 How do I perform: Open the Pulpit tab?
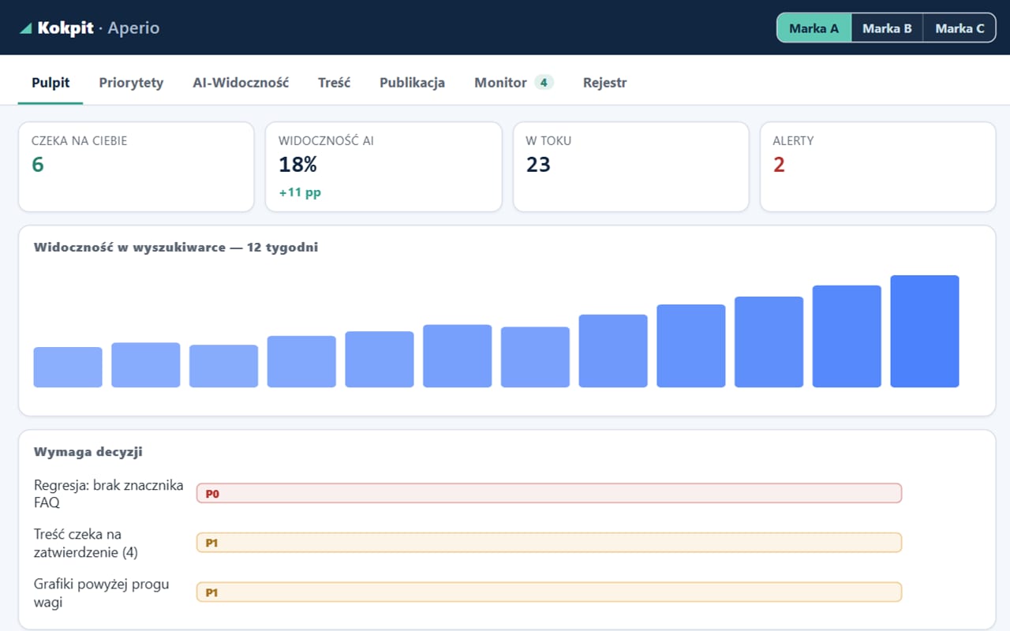(x=50, y=82)
